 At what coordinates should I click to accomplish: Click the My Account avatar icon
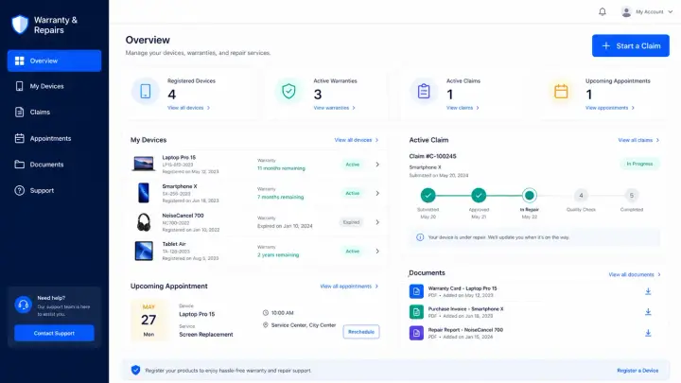click(x=626, y=11)
